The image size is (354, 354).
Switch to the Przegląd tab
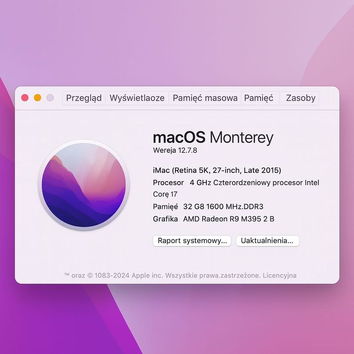point(84,98)
